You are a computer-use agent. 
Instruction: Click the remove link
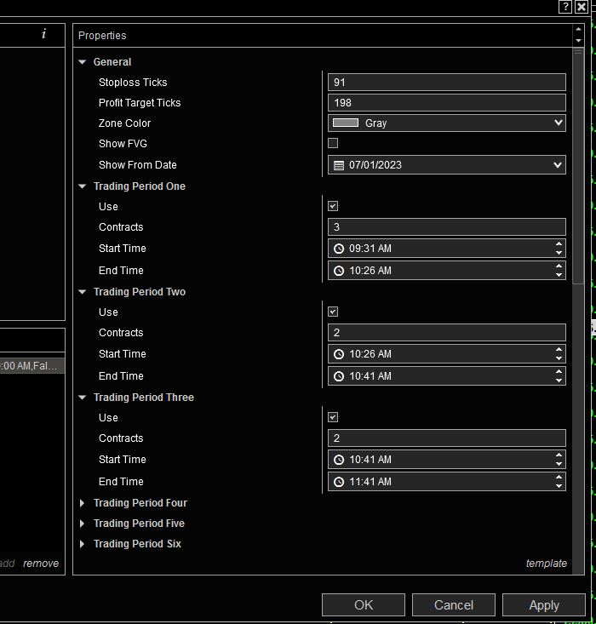coord(41,564)
